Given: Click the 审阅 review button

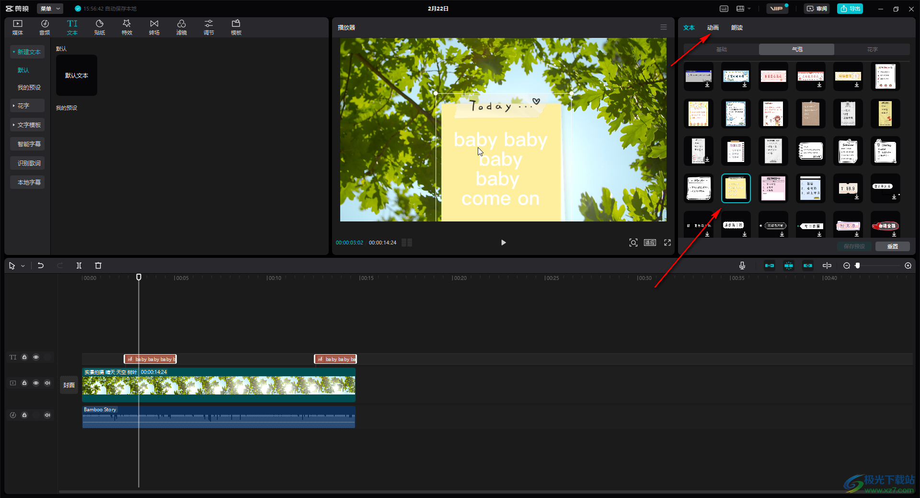Looking at the screenshot, I should coord(816,9).
